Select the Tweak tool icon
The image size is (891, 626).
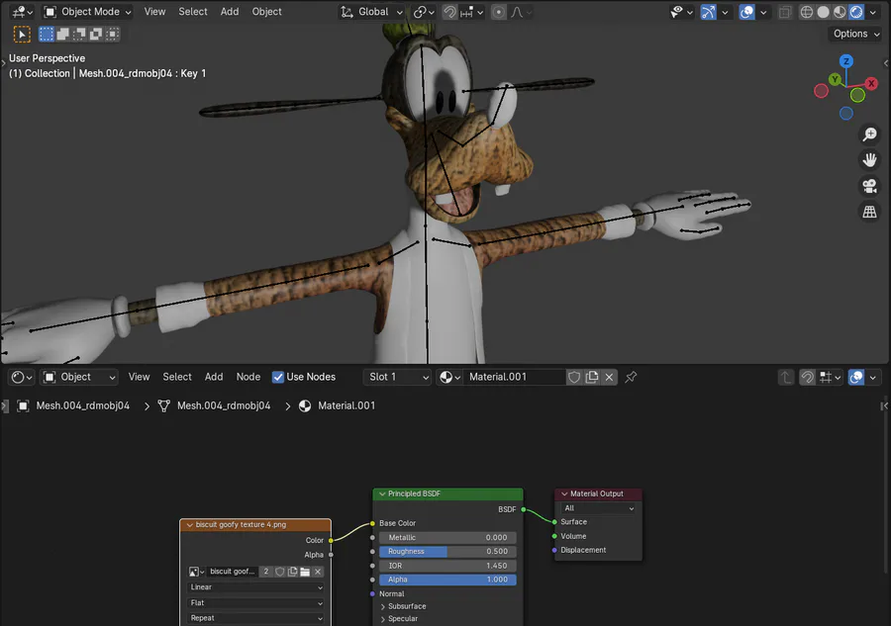click(22, 34)
